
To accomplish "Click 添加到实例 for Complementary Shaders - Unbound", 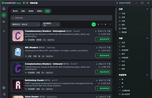I will tap(103, 72).
